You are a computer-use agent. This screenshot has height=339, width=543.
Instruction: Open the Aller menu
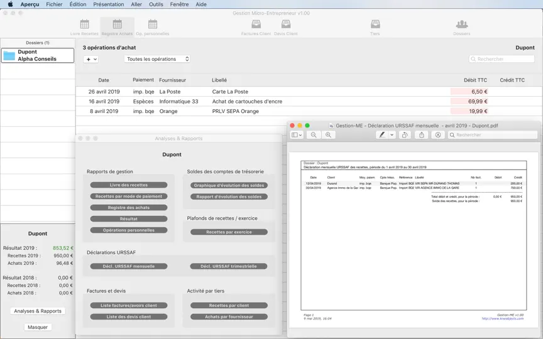point(136,4)
